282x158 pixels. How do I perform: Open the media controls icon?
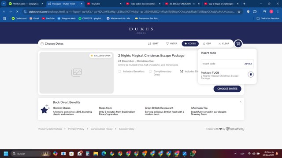point(264,12)
